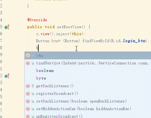The height and width of the screenshot is (118, 151).
Task: Click variable icon next to btn suggestion
Action: point(28,56)
